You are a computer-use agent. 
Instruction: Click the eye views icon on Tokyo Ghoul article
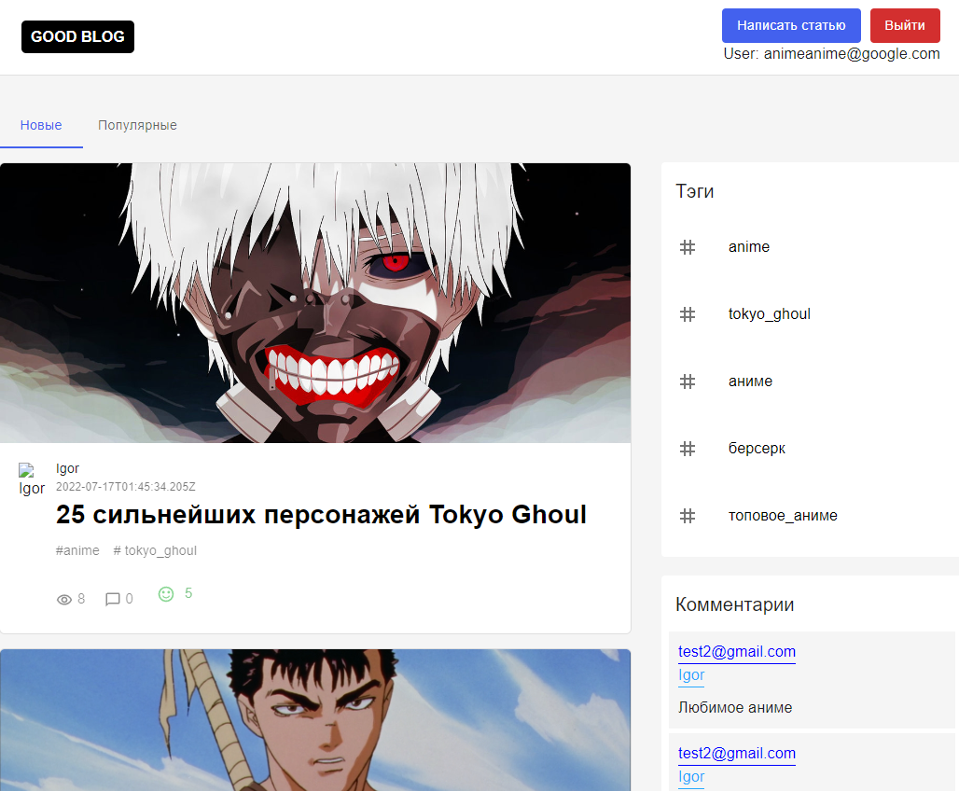coord(63,599)
